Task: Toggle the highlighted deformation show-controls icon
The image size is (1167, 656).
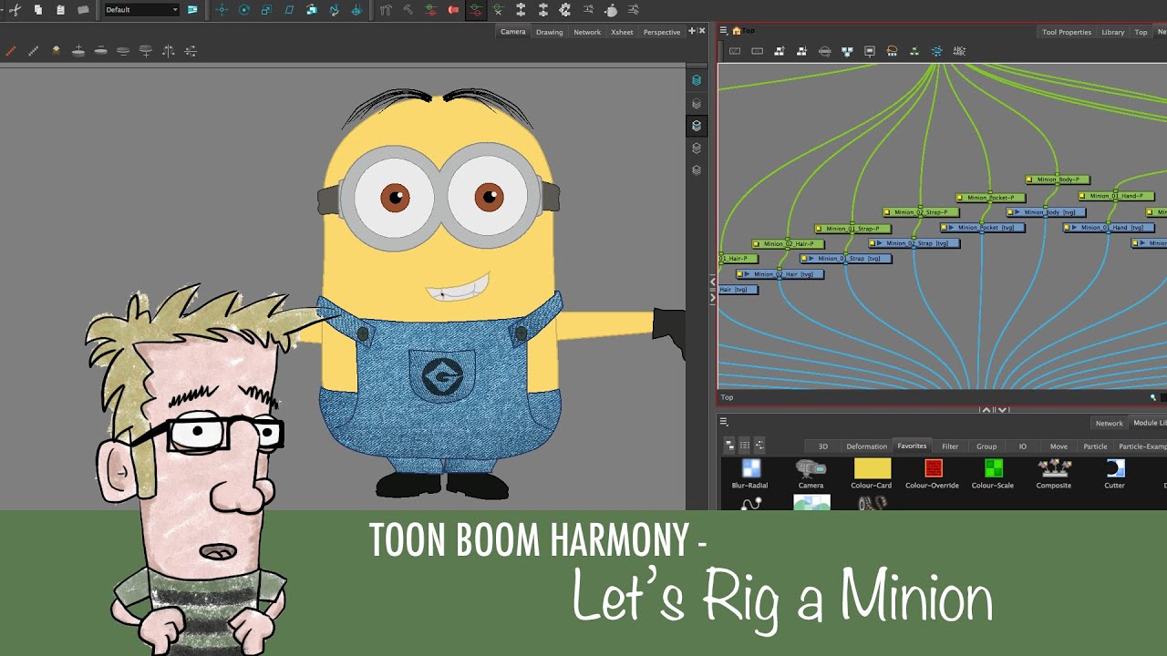Action: click(x=476, y=10)
